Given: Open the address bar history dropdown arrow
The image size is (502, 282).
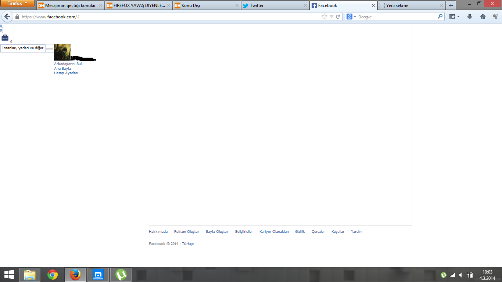Looking at the screenshot, I should pos(331,17).
